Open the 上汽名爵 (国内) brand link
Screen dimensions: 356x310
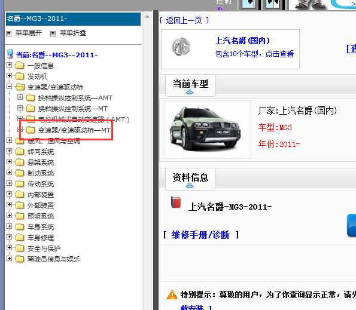[242, 41]
